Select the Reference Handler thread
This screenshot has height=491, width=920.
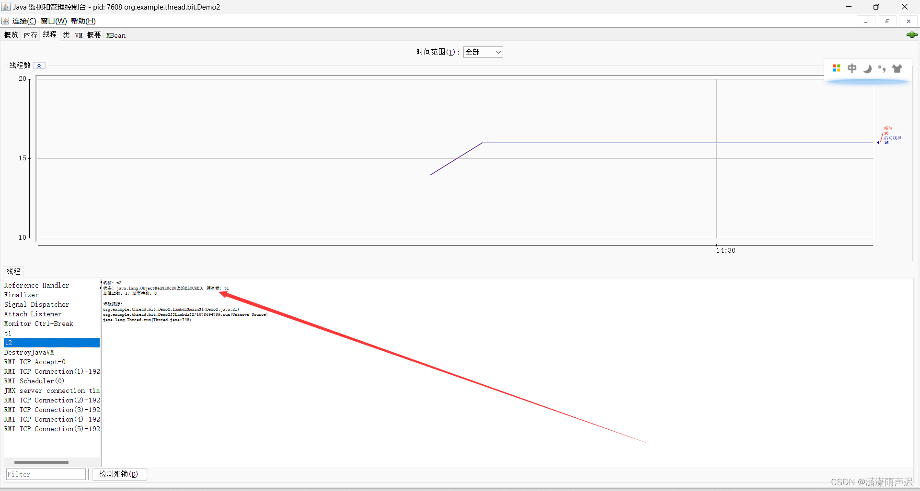[x=52, y=285]
